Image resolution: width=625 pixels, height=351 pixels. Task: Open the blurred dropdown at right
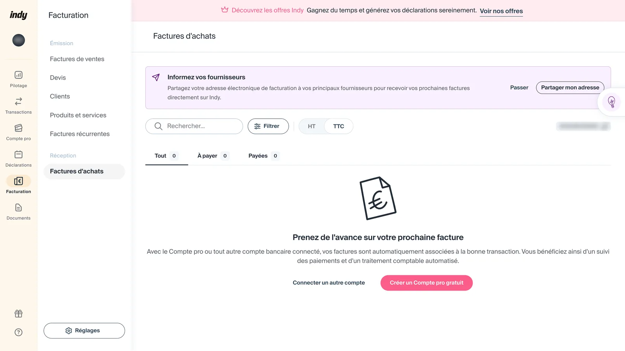(x=583, y=126)
